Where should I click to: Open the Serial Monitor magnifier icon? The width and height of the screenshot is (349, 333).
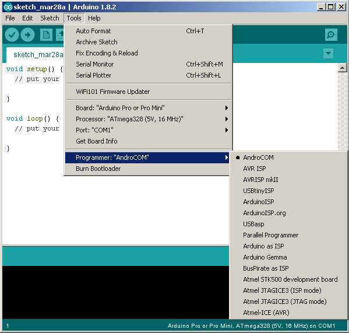pyautogui.click(x=331, y=35)
